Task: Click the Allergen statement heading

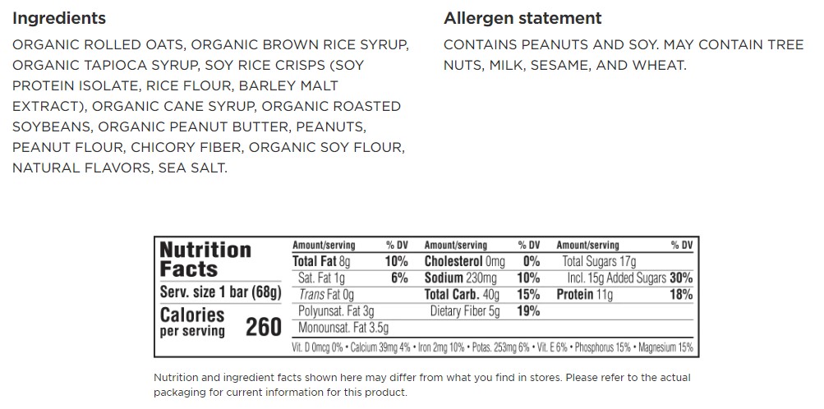Action: pos(522,18)
